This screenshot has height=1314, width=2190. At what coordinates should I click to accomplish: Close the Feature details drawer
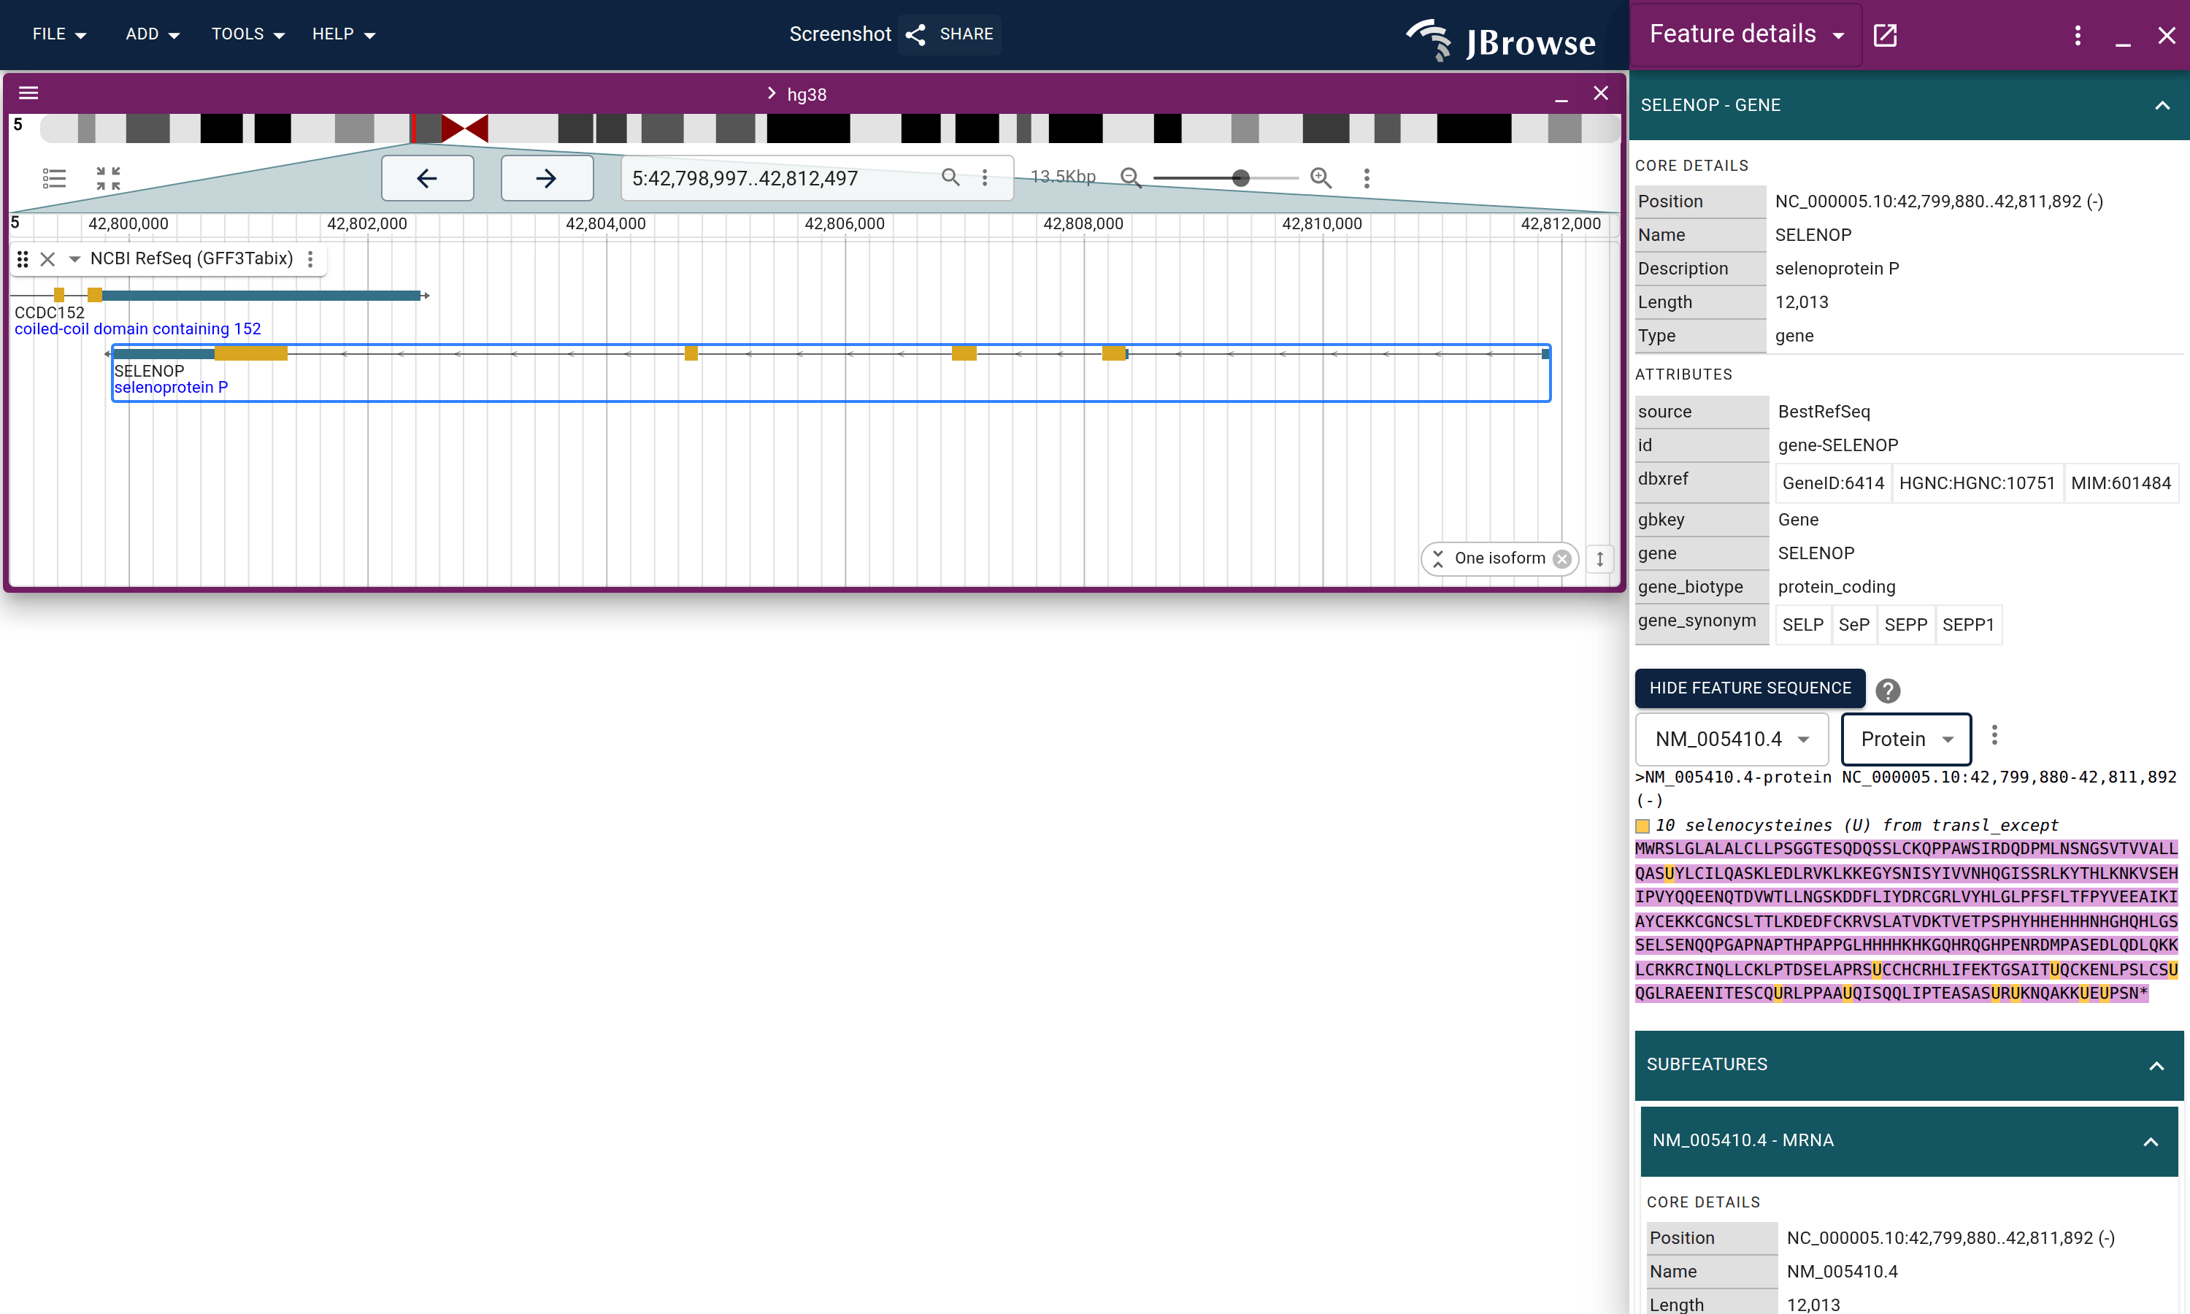(2167, 34)
